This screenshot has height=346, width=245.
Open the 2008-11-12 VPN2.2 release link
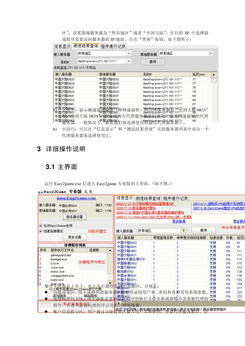point(154,217)
